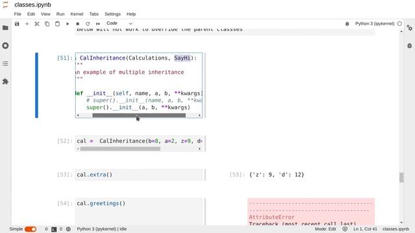
Task: Click the kernel settings icon in the status bar
Action: point(68,229)
